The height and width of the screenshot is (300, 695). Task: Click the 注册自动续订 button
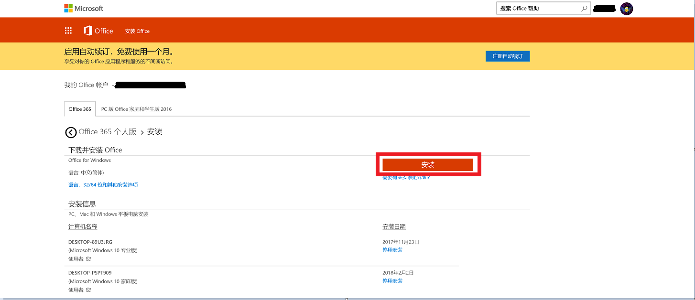508,56
